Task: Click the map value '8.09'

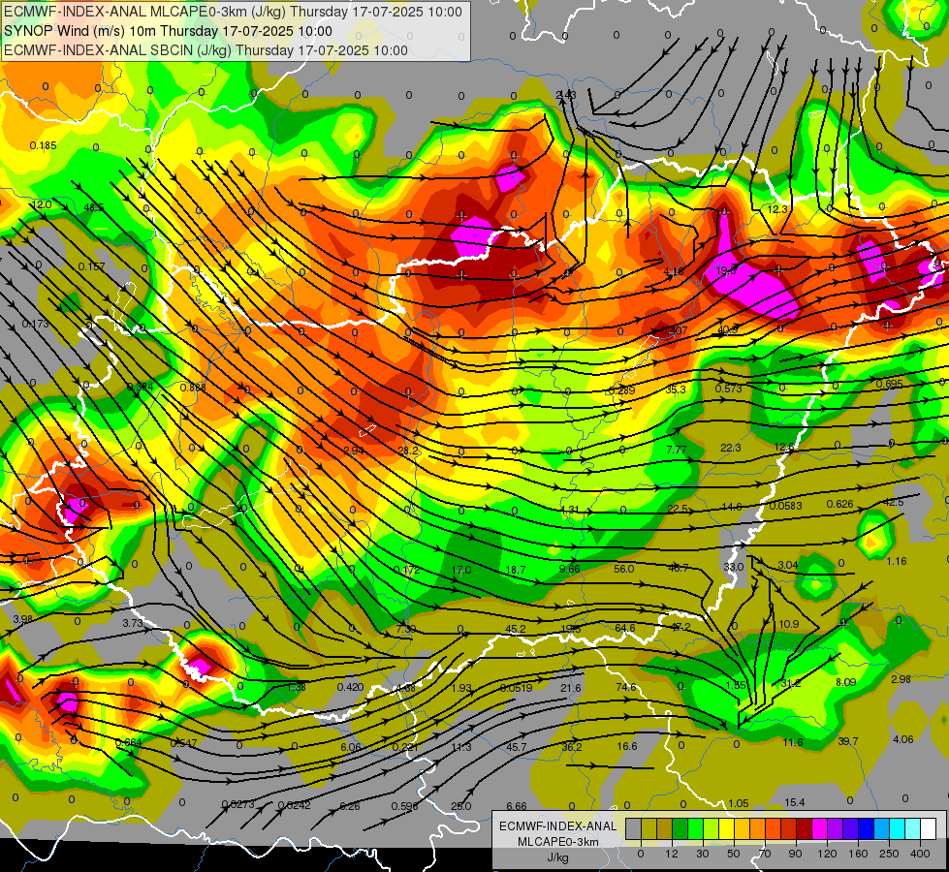Action: (845, 682)
